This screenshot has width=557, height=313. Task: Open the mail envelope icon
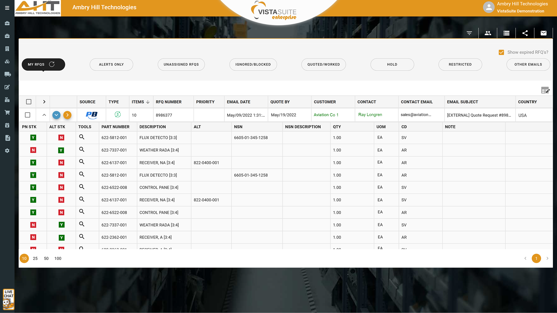pyautogui.click(x=543, y=33)
